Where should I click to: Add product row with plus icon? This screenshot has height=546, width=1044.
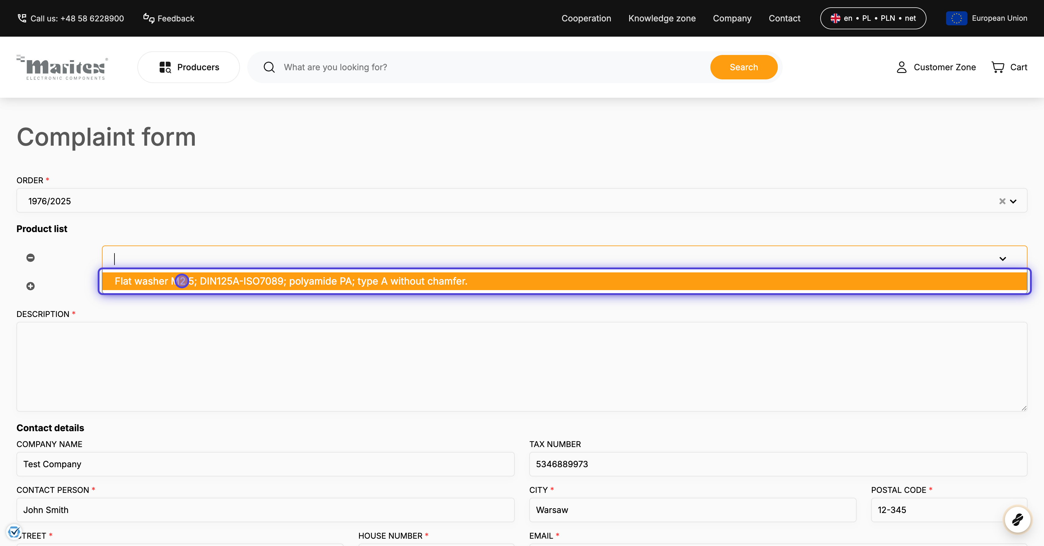click(x=31, y=286)
